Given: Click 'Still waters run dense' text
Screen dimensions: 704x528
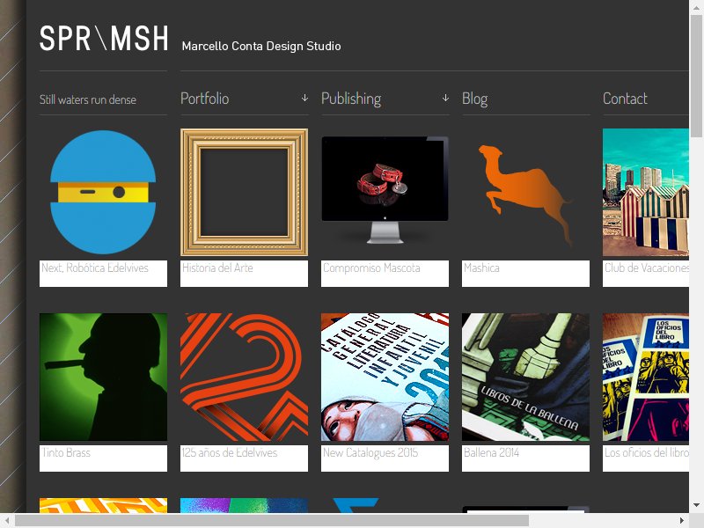Looking at the screenshot, I should point(87,99).
